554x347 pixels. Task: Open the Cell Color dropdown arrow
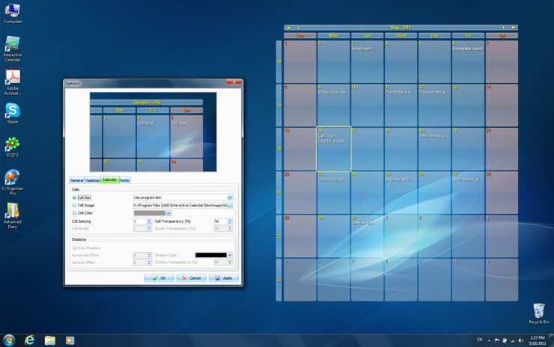(x=168, y=213)
